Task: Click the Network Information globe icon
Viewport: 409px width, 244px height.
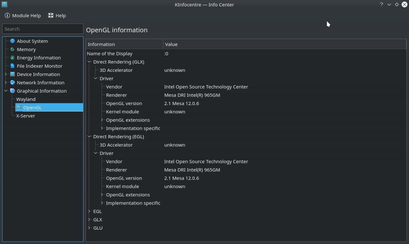Action: [x=12, y=83]
